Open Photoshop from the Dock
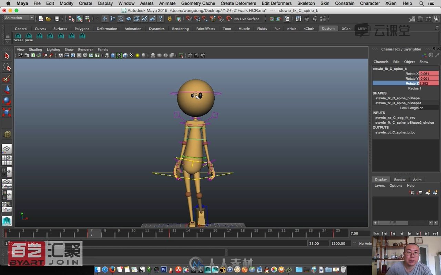This screenshot has width=441, height=275. tap(164, 269)
